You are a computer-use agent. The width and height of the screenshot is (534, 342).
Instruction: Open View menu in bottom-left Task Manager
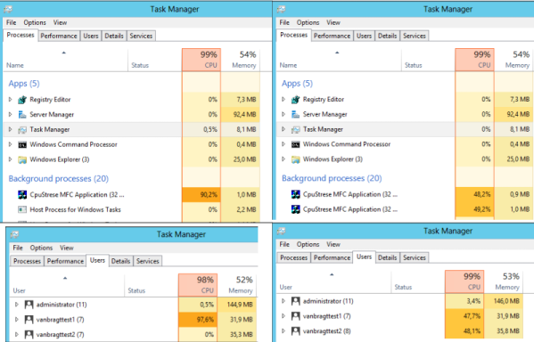click(x=66, y=248)
